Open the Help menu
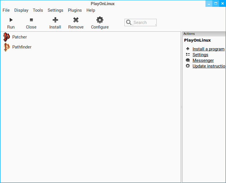The width and height of the screenshot is (226, 183). 91,10
